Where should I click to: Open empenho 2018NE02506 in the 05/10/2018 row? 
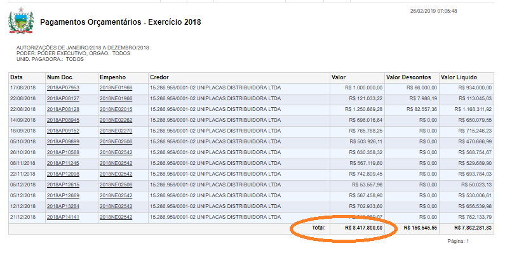pyautogui.click(x=116, y=141)
